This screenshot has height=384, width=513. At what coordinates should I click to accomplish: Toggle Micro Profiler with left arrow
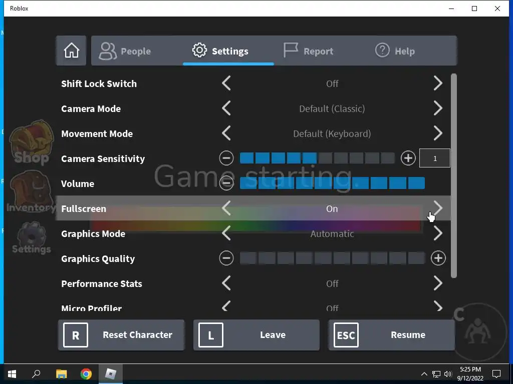[226, 306]
